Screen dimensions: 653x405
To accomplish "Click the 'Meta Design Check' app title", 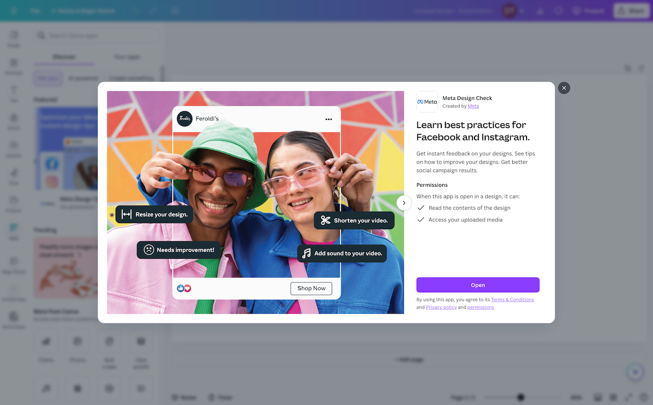I will [467, 98].
